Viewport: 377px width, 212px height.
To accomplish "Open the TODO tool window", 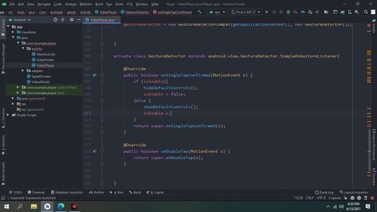I will 15,193.
